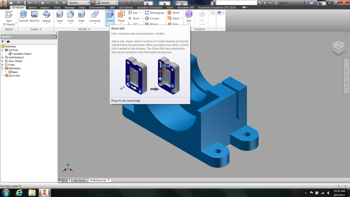Open the Inventor search filter funnel
Viewport: 350px width, 197px height.
pos(2,41)
